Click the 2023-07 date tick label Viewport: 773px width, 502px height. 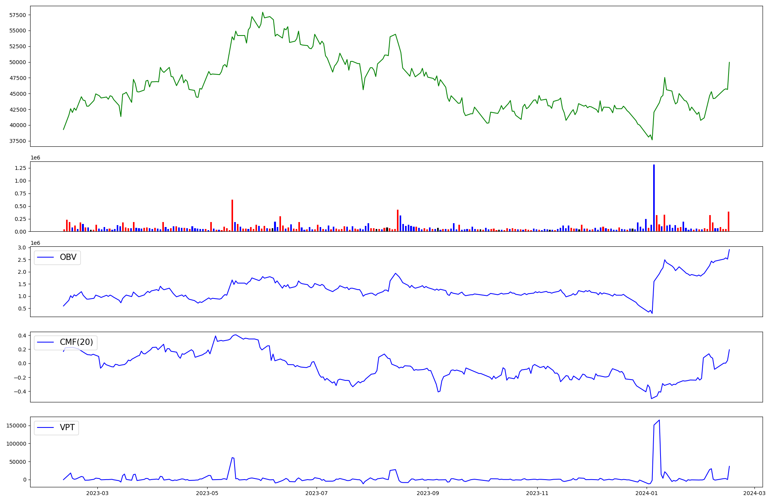(x=317, y=493)
